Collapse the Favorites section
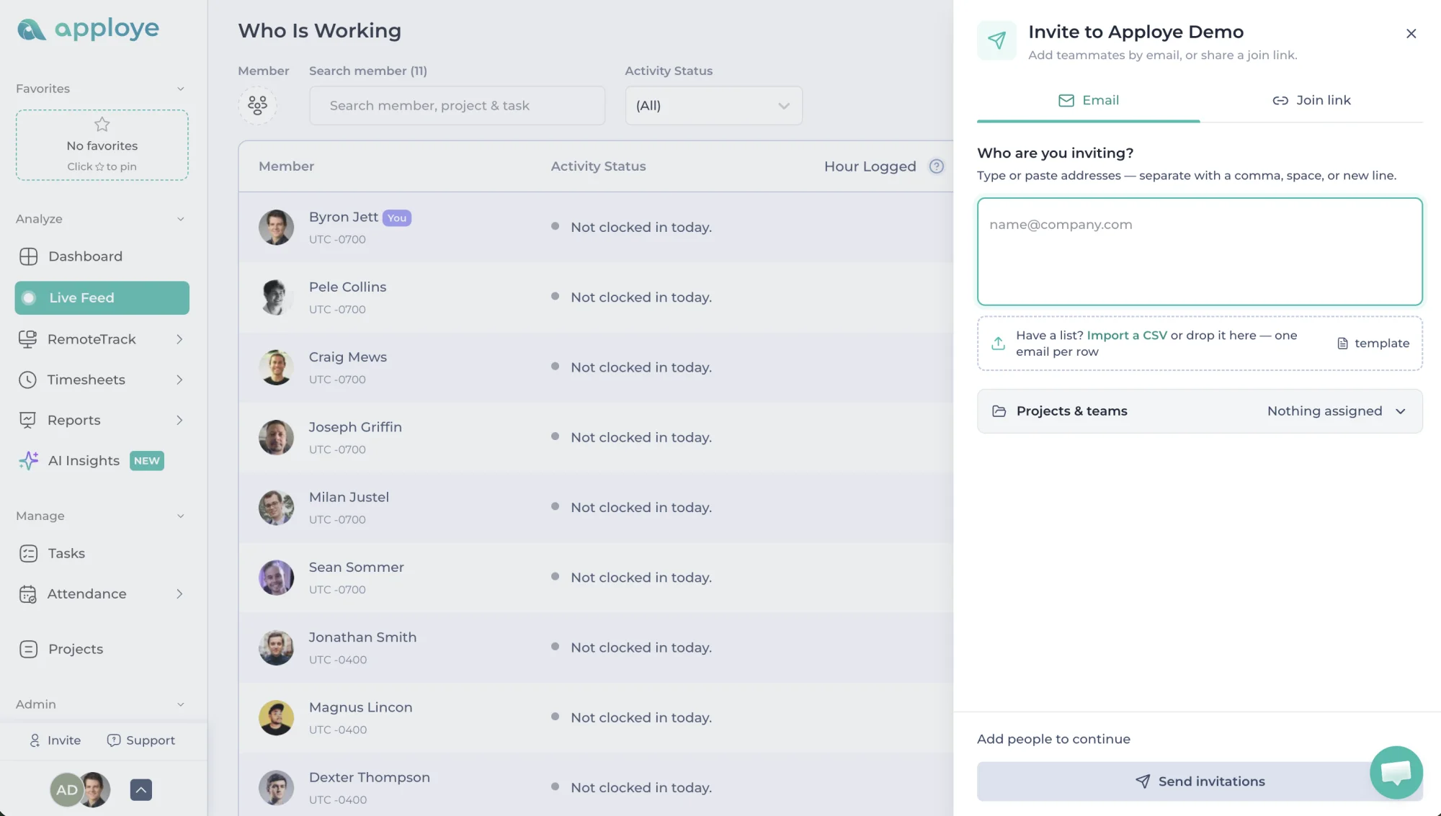Image resolution: width=1441 pixels, height=816 pixels. [181, 89]
